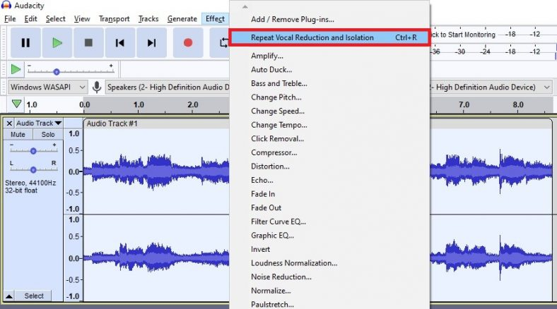Open the Speakers recording device dropdown

pyautogui.click(x=168, y=87)
